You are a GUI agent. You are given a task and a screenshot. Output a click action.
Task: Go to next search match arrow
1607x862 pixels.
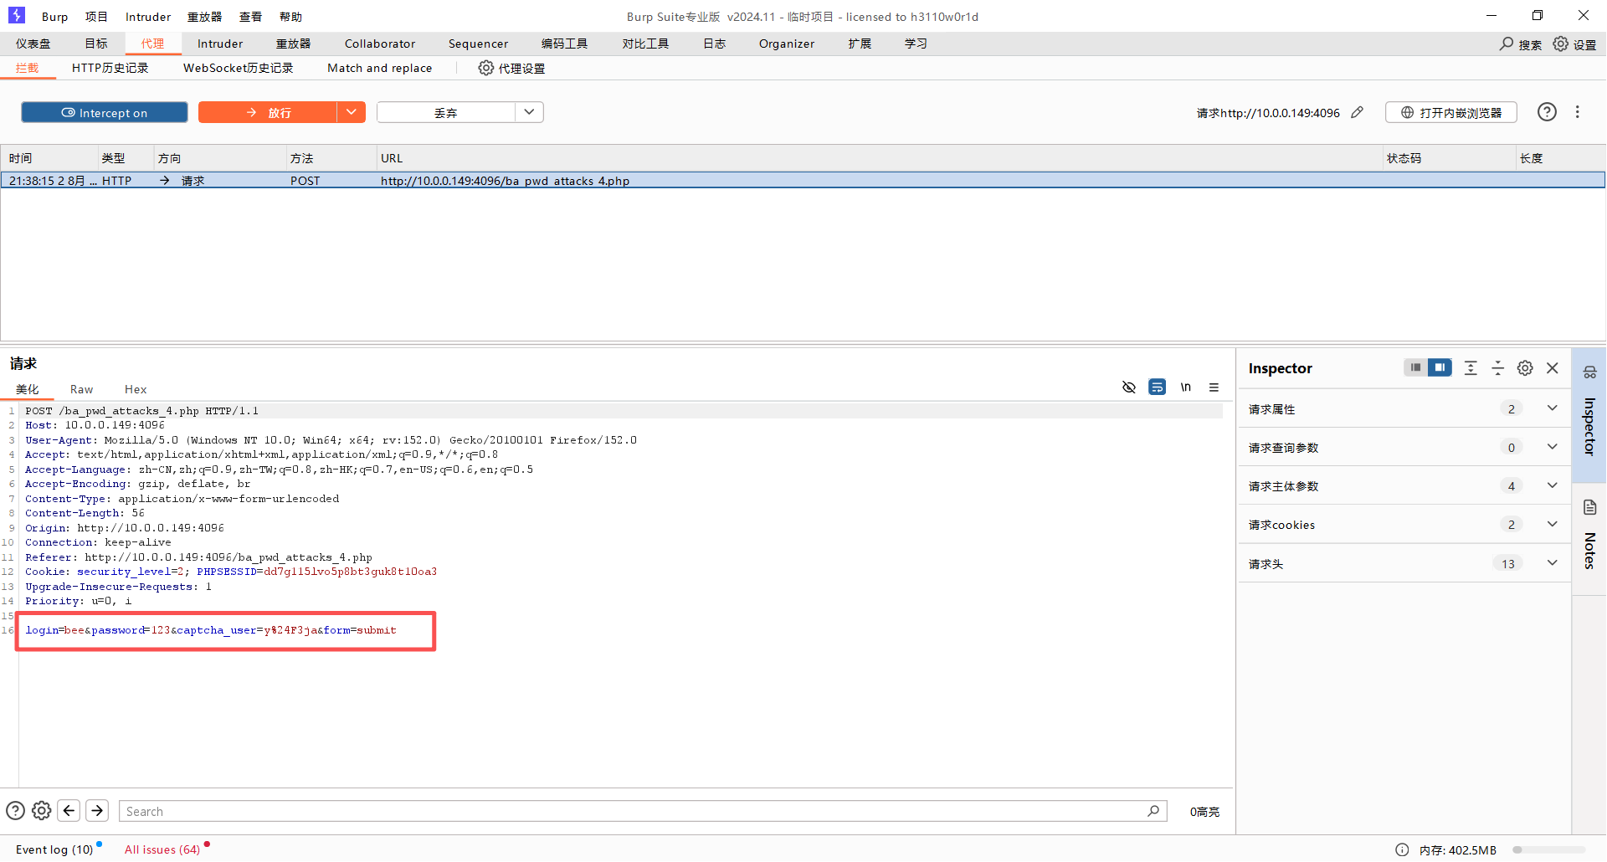[x=97, y=810]
